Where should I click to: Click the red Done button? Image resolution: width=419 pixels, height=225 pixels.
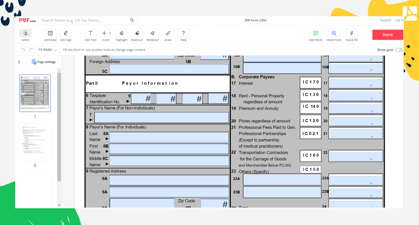[x=388, y=35]
